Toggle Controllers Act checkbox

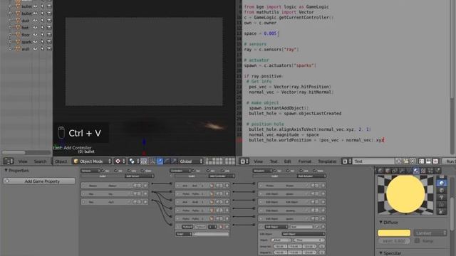pyautogui.click(x=208, y=171)
